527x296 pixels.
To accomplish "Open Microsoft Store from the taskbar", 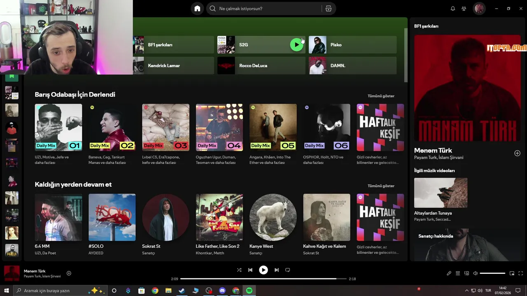I will (x=141, y=291).
